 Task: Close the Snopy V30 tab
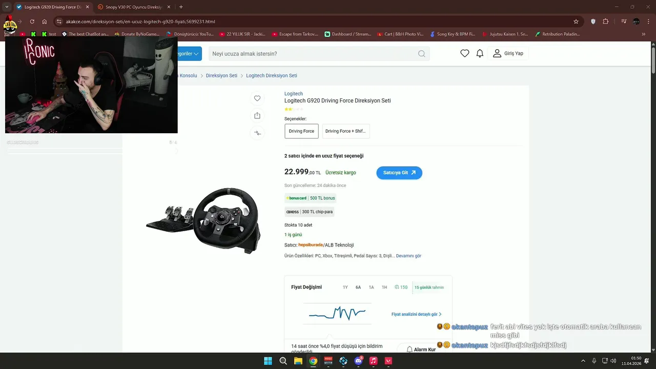click(168, 7)
